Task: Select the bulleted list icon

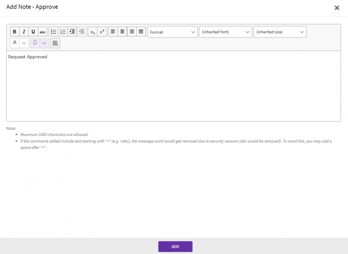Action: click(54, 31)
